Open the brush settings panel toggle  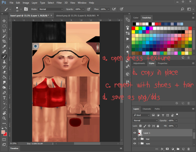point(26,9)
